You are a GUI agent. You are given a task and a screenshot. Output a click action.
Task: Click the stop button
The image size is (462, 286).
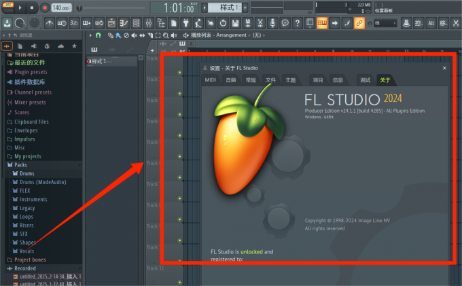click(x=32, y=7)
